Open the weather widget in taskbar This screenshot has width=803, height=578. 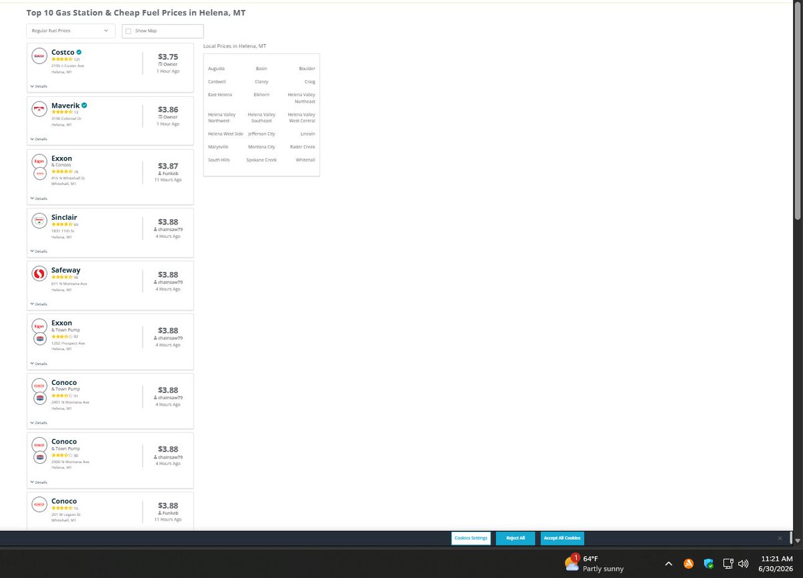(594, 563)
